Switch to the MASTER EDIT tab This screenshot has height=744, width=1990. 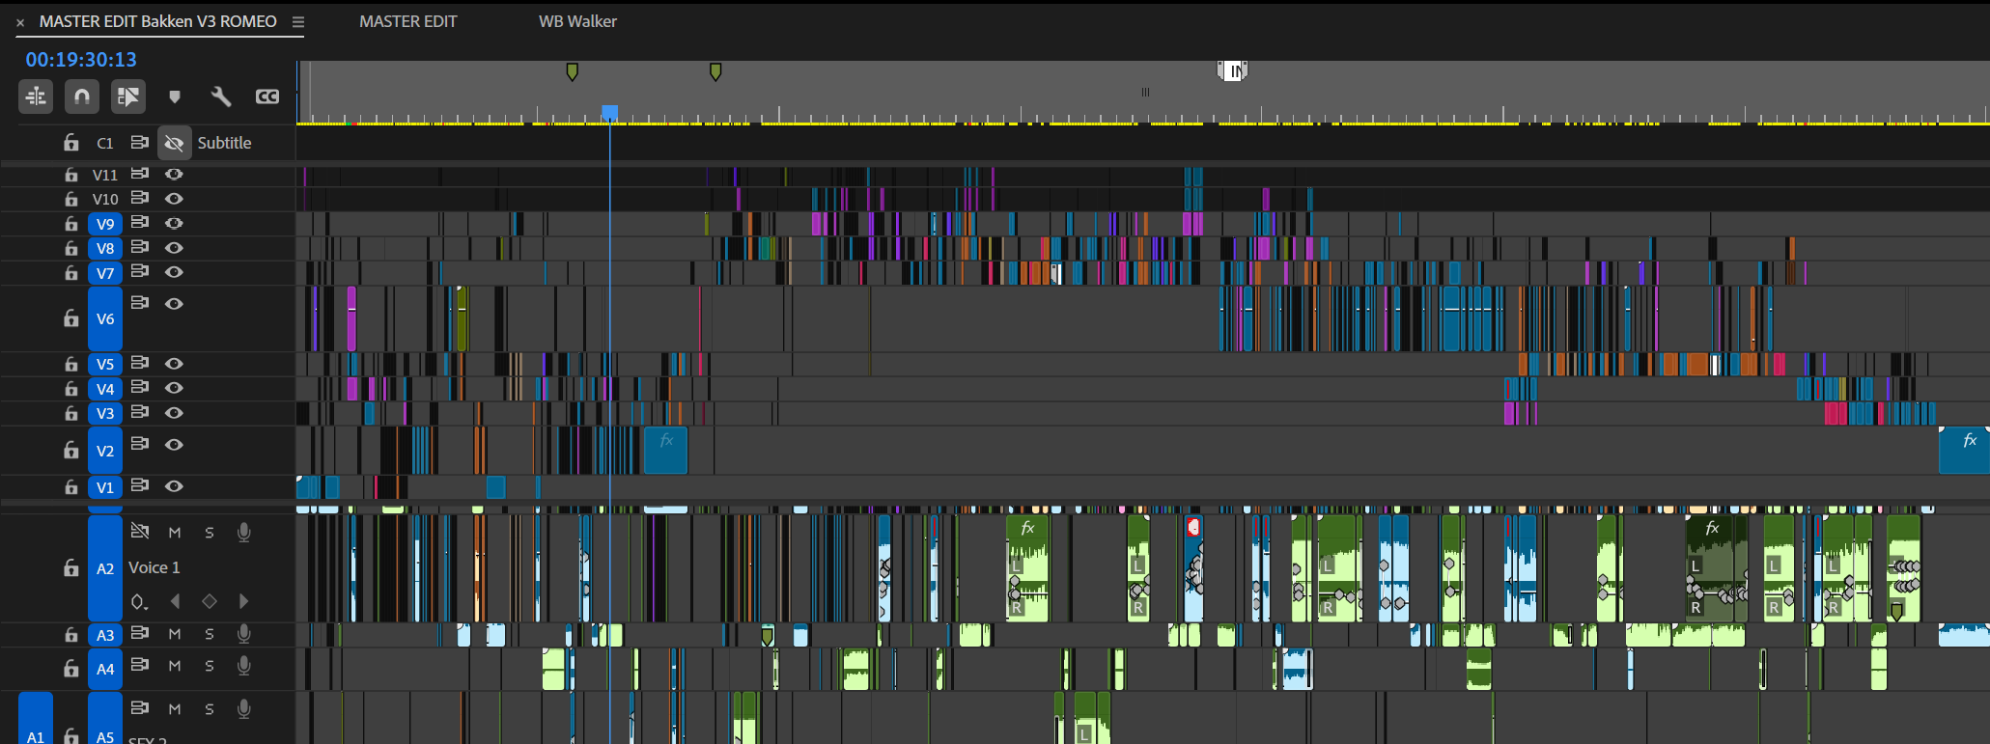tap(408, 21)
